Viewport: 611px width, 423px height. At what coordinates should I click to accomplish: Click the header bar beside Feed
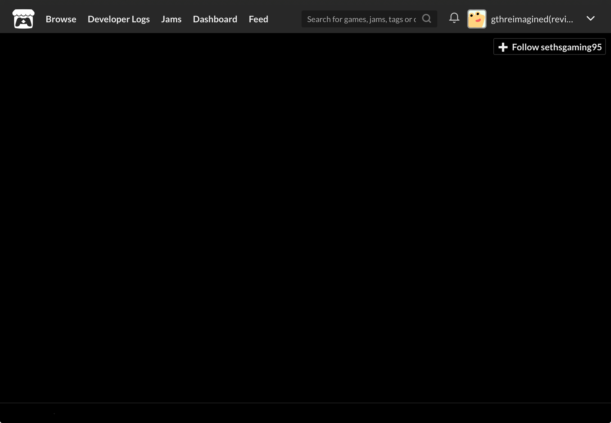285,19
